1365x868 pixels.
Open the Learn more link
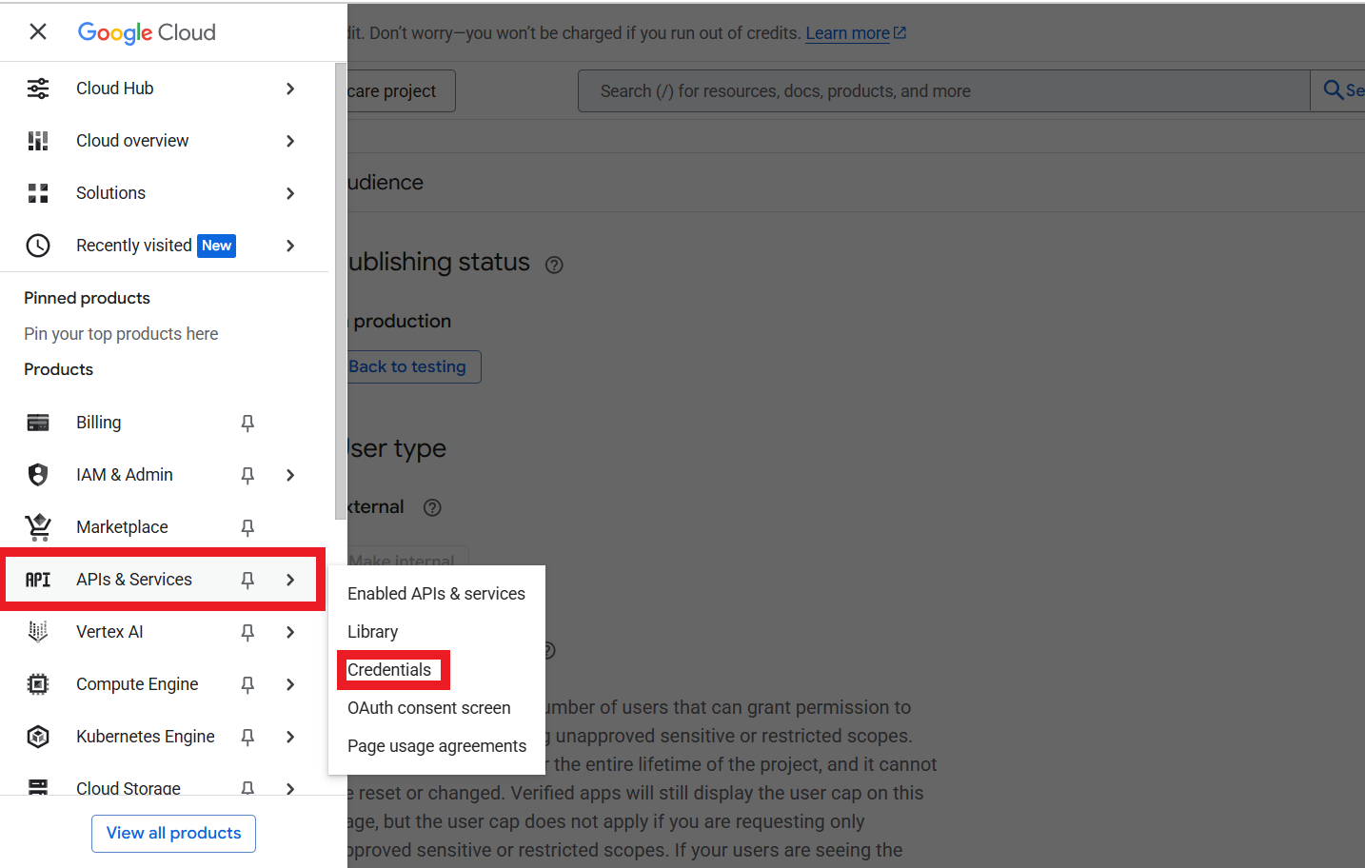(856, 33)
